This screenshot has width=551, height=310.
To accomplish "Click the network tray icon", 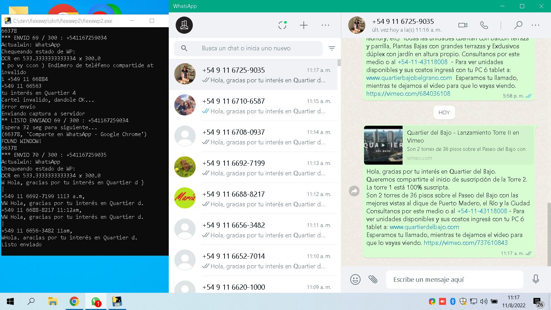I will coord(474,302).
